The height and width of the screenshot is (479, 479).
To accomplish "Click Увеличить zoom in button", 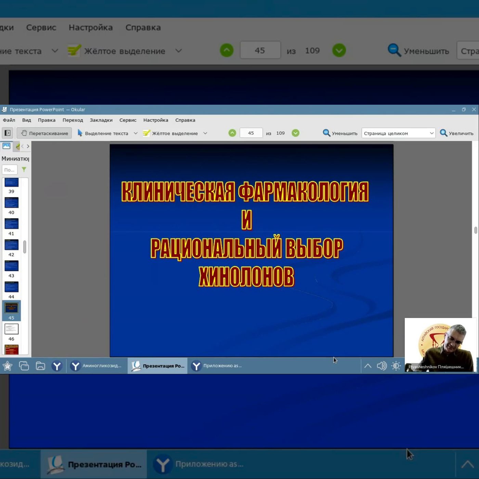I will [457, 133].
